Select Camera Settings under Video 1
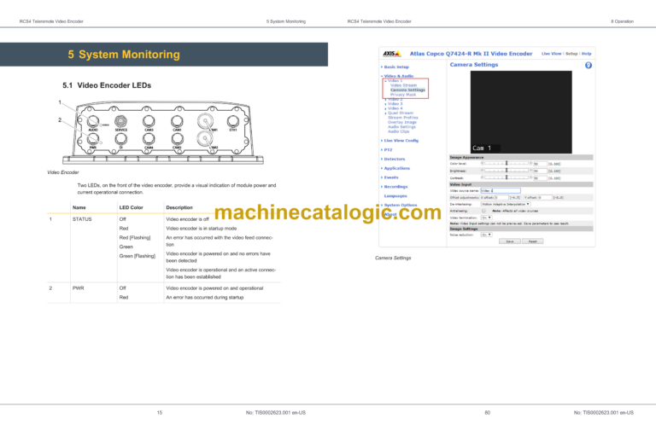 pyautogui.click(x=407, y=90)
